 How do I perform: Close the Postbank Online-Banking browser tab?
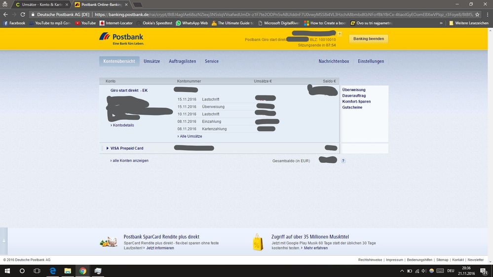tap(126, 4)
